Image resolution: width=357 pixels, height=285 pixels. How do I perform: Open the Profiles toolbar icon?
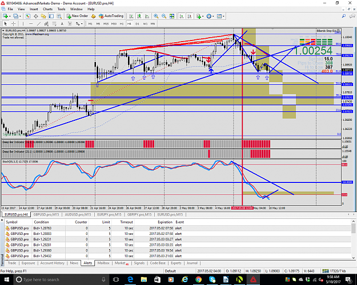pyautogui.click(x=15, y=16)
